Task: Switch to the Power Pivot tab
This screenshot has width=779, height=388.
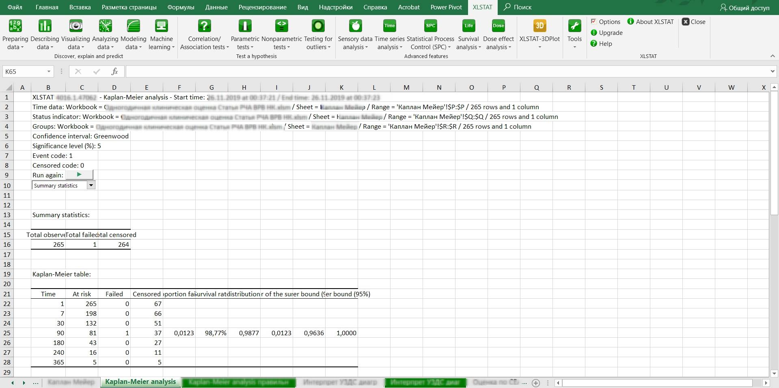Action: click(x=446, y=7)
